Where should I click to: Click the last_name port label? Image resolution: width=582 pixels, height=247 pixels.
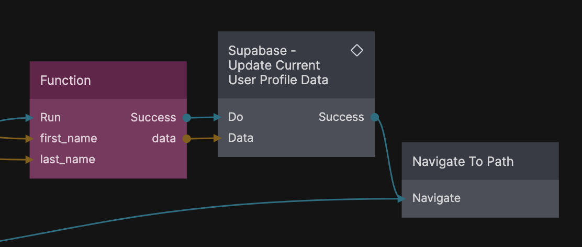click(68, 159)
